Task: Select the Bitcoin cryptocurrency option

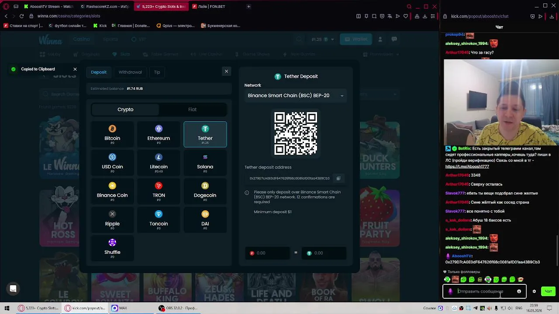Action: coord(112,134)
